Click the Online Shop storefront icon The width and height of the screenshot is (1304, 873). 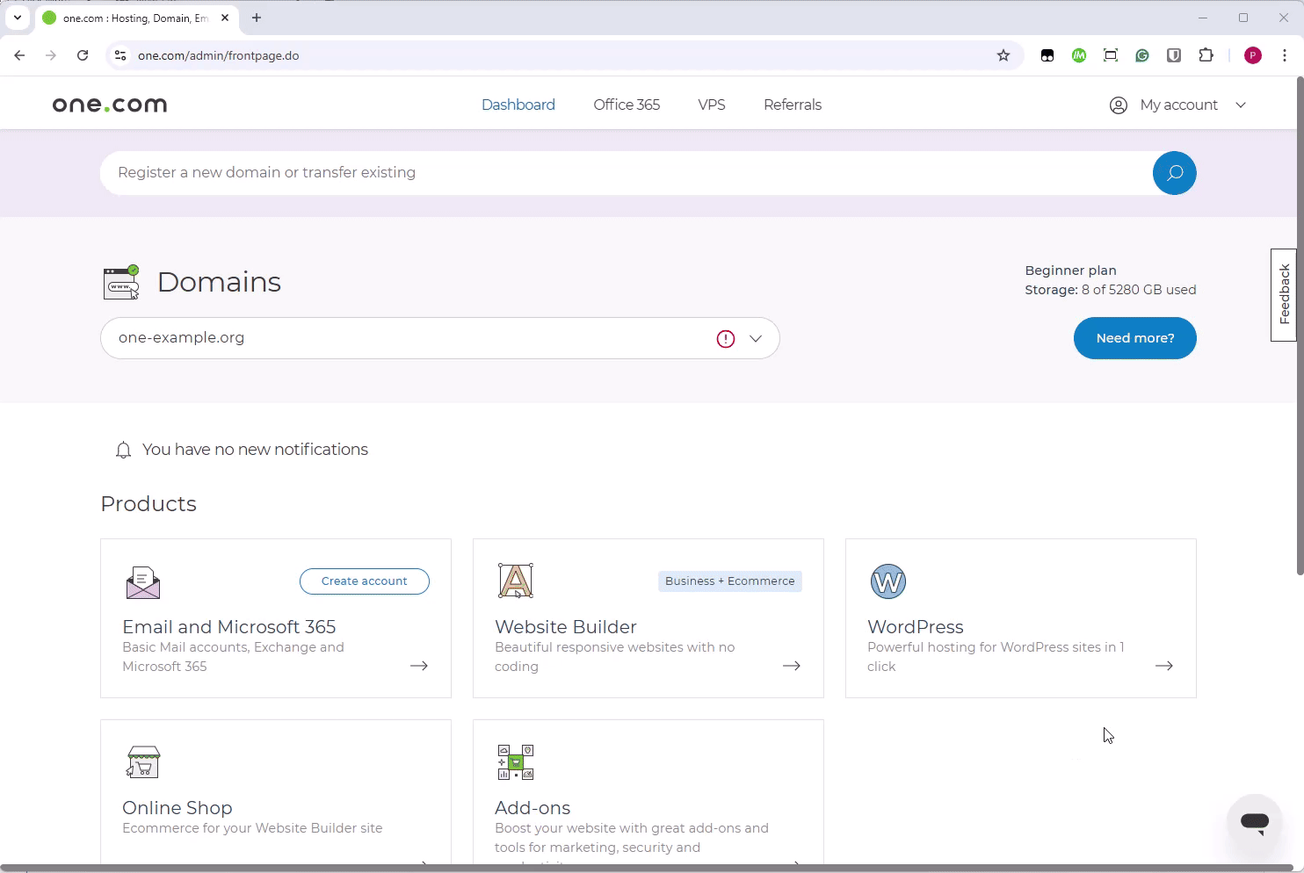[142, 761]
